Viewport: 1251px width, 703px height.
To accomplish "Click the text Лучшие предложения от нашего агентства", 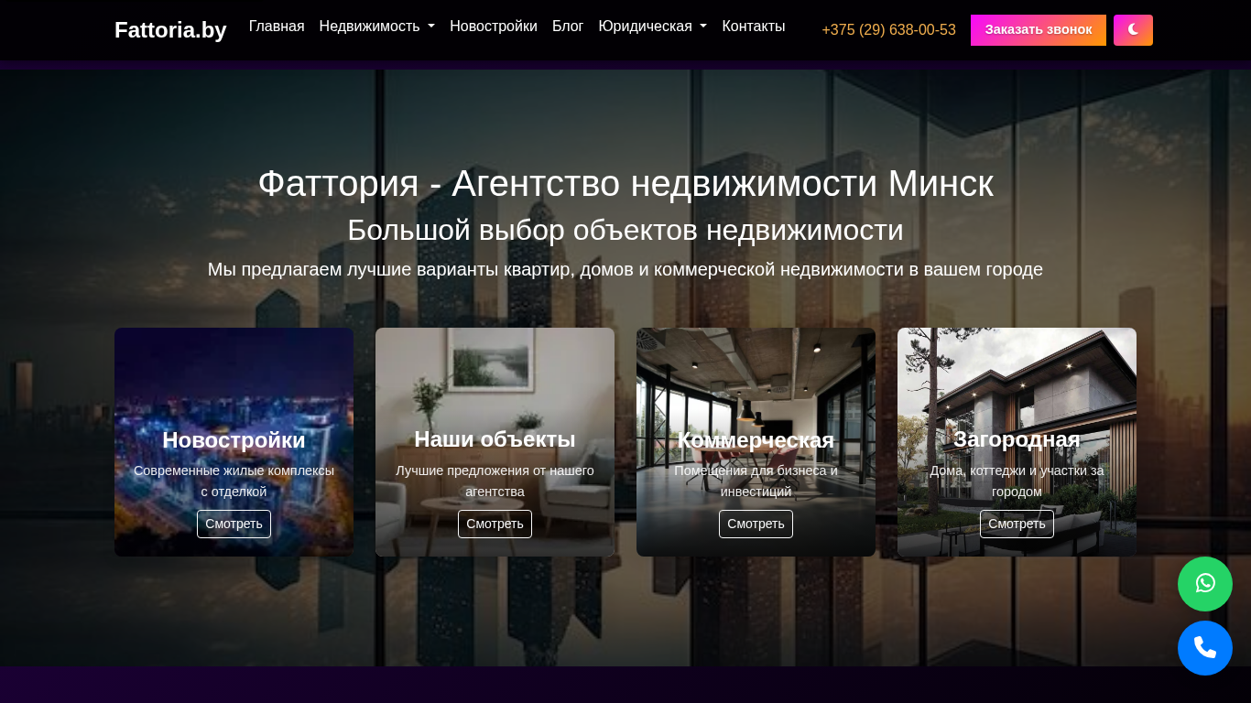I will coord(495,481).
